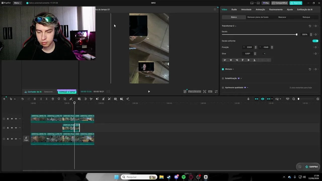Add keyframe diamond for Posição
The height and width of the screenshot is (181, 322).
tap(316, 47)
